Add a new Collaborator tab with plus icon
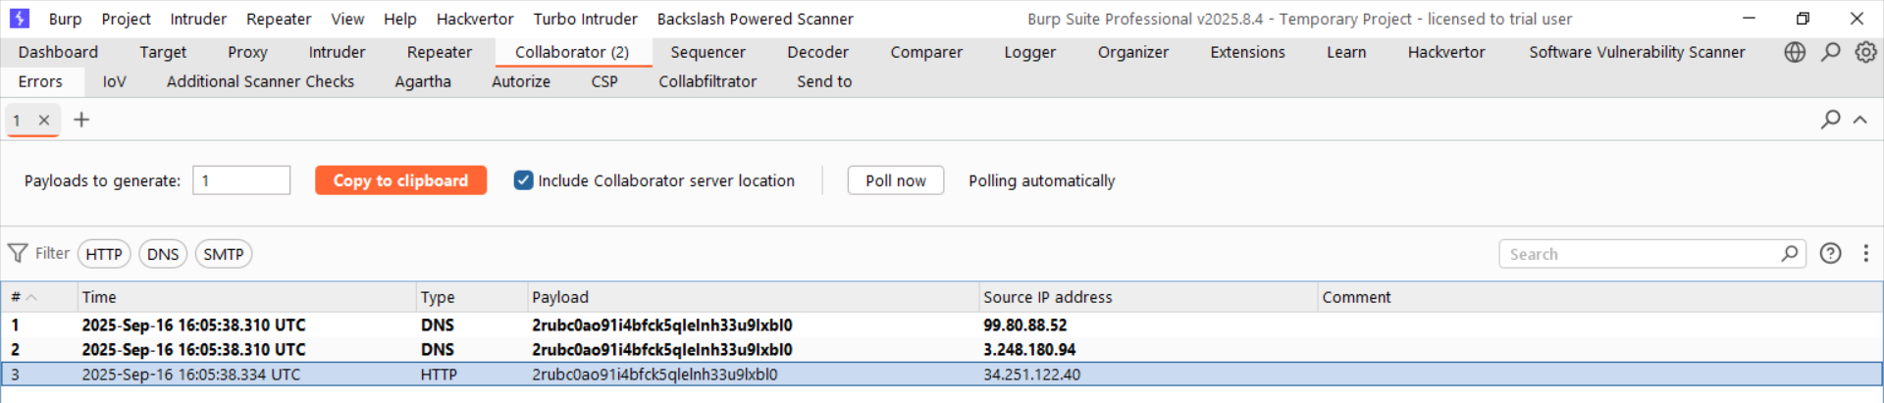 (81, 120)
